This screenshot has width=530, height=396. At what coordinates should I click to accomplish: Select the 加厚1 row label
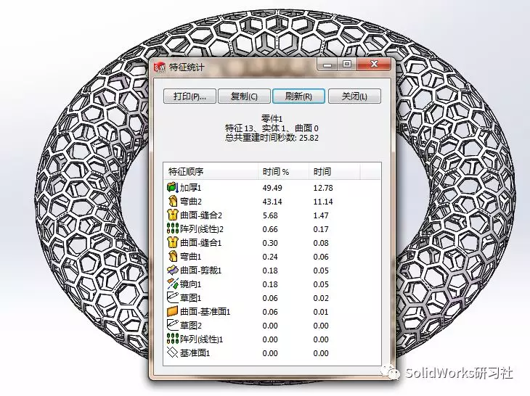tap(190, 188)
